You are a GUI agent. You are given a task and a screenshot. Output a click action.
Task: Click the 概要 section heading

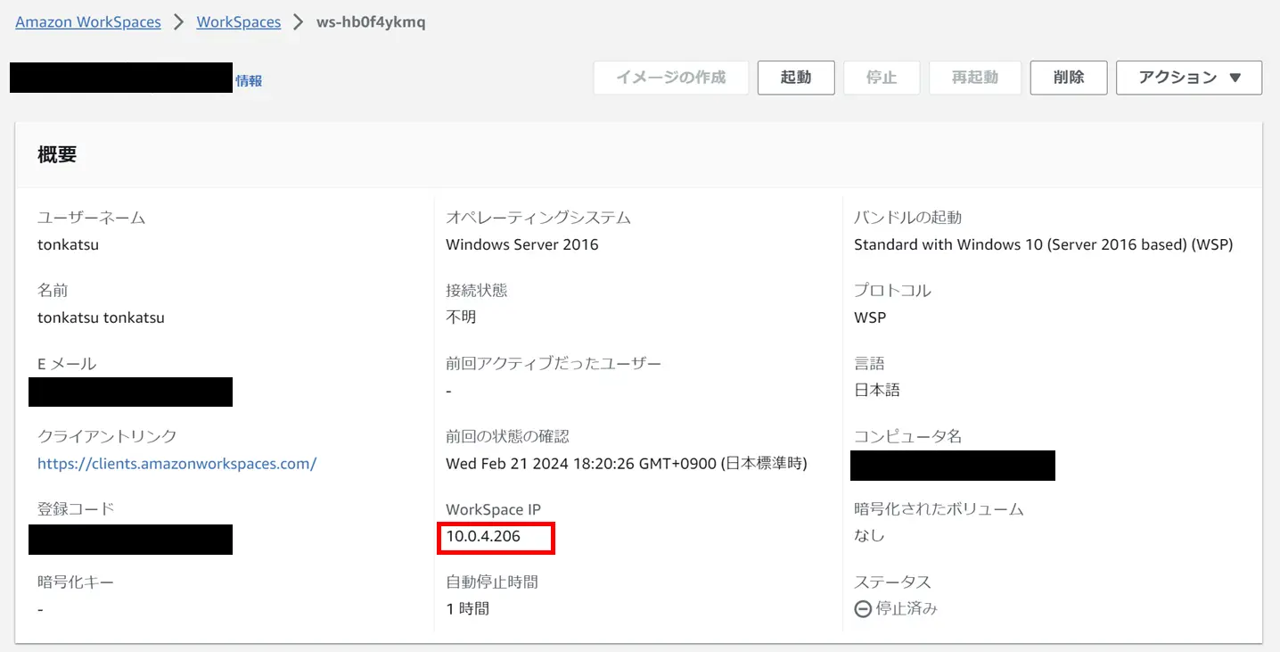click(57, 154)
